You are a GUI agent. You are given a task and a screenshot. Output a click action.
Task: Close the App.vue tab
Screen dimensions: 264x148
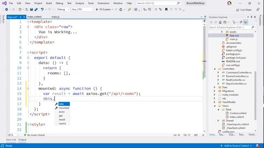pyautogui.click(x=24, y=17)
